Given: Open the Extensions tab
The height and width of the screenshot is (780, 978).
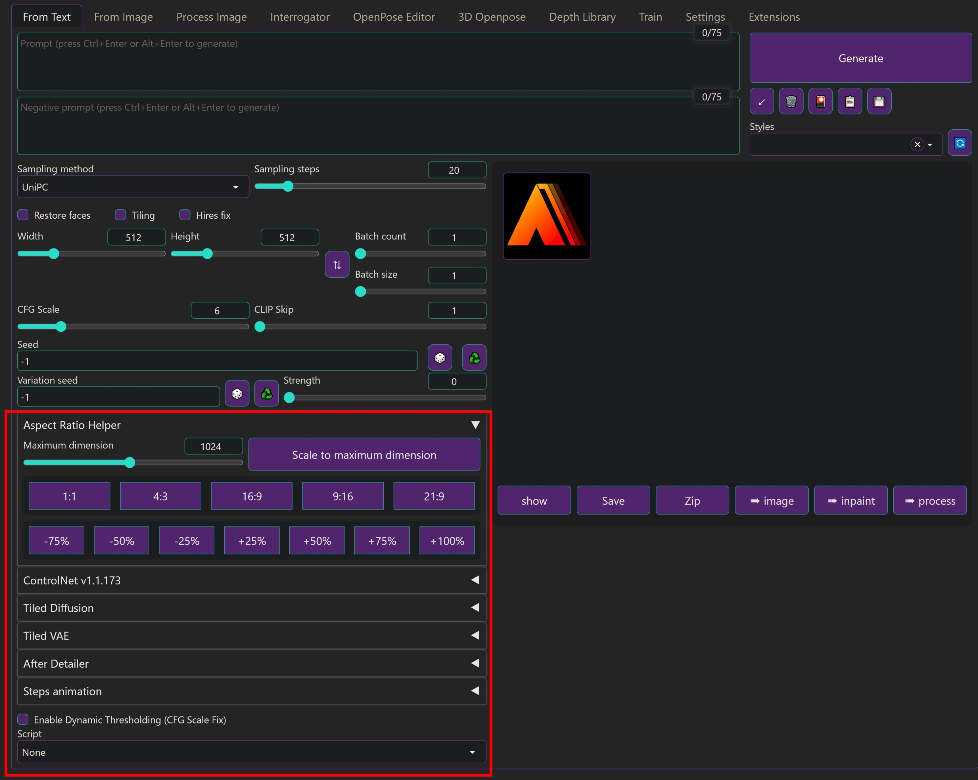Looking at the screenshot, I should [x=774, y=17].
